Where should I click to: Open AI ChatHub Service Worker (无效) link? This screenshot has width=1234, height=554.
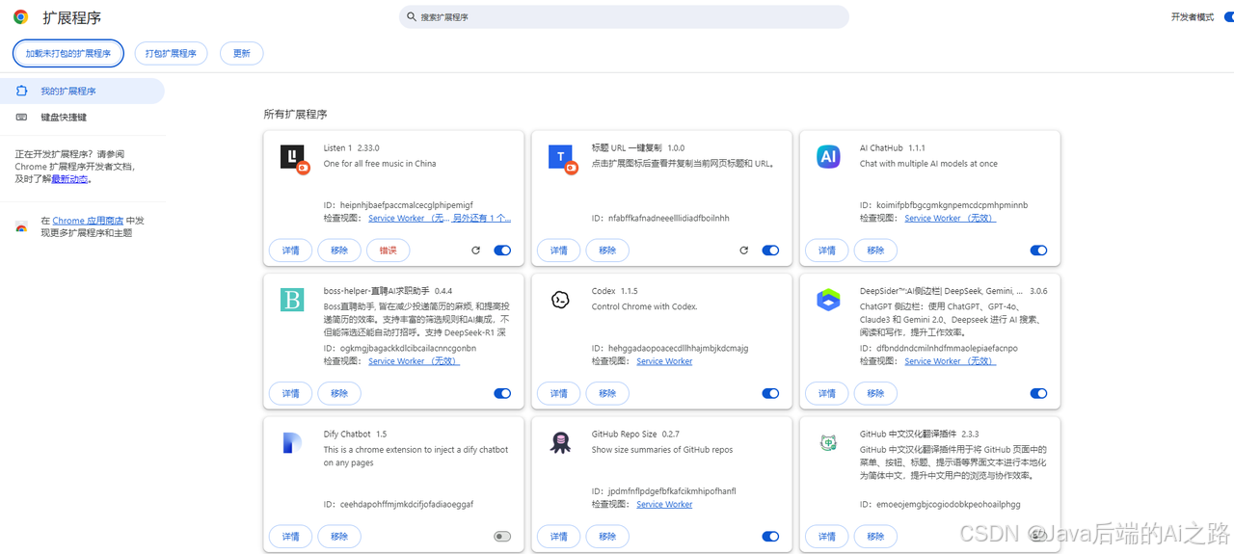(x=950, y=219)
